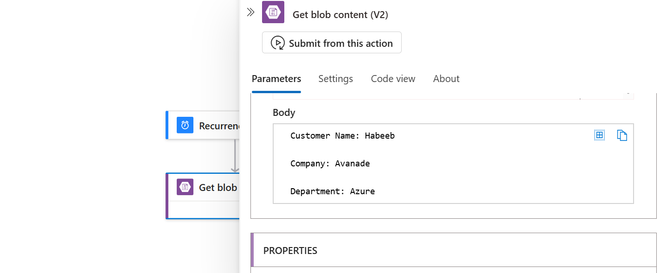Screen dimensions: 660x273
Task: Select the Get blob action card title
Action: (x=218, y=187)
